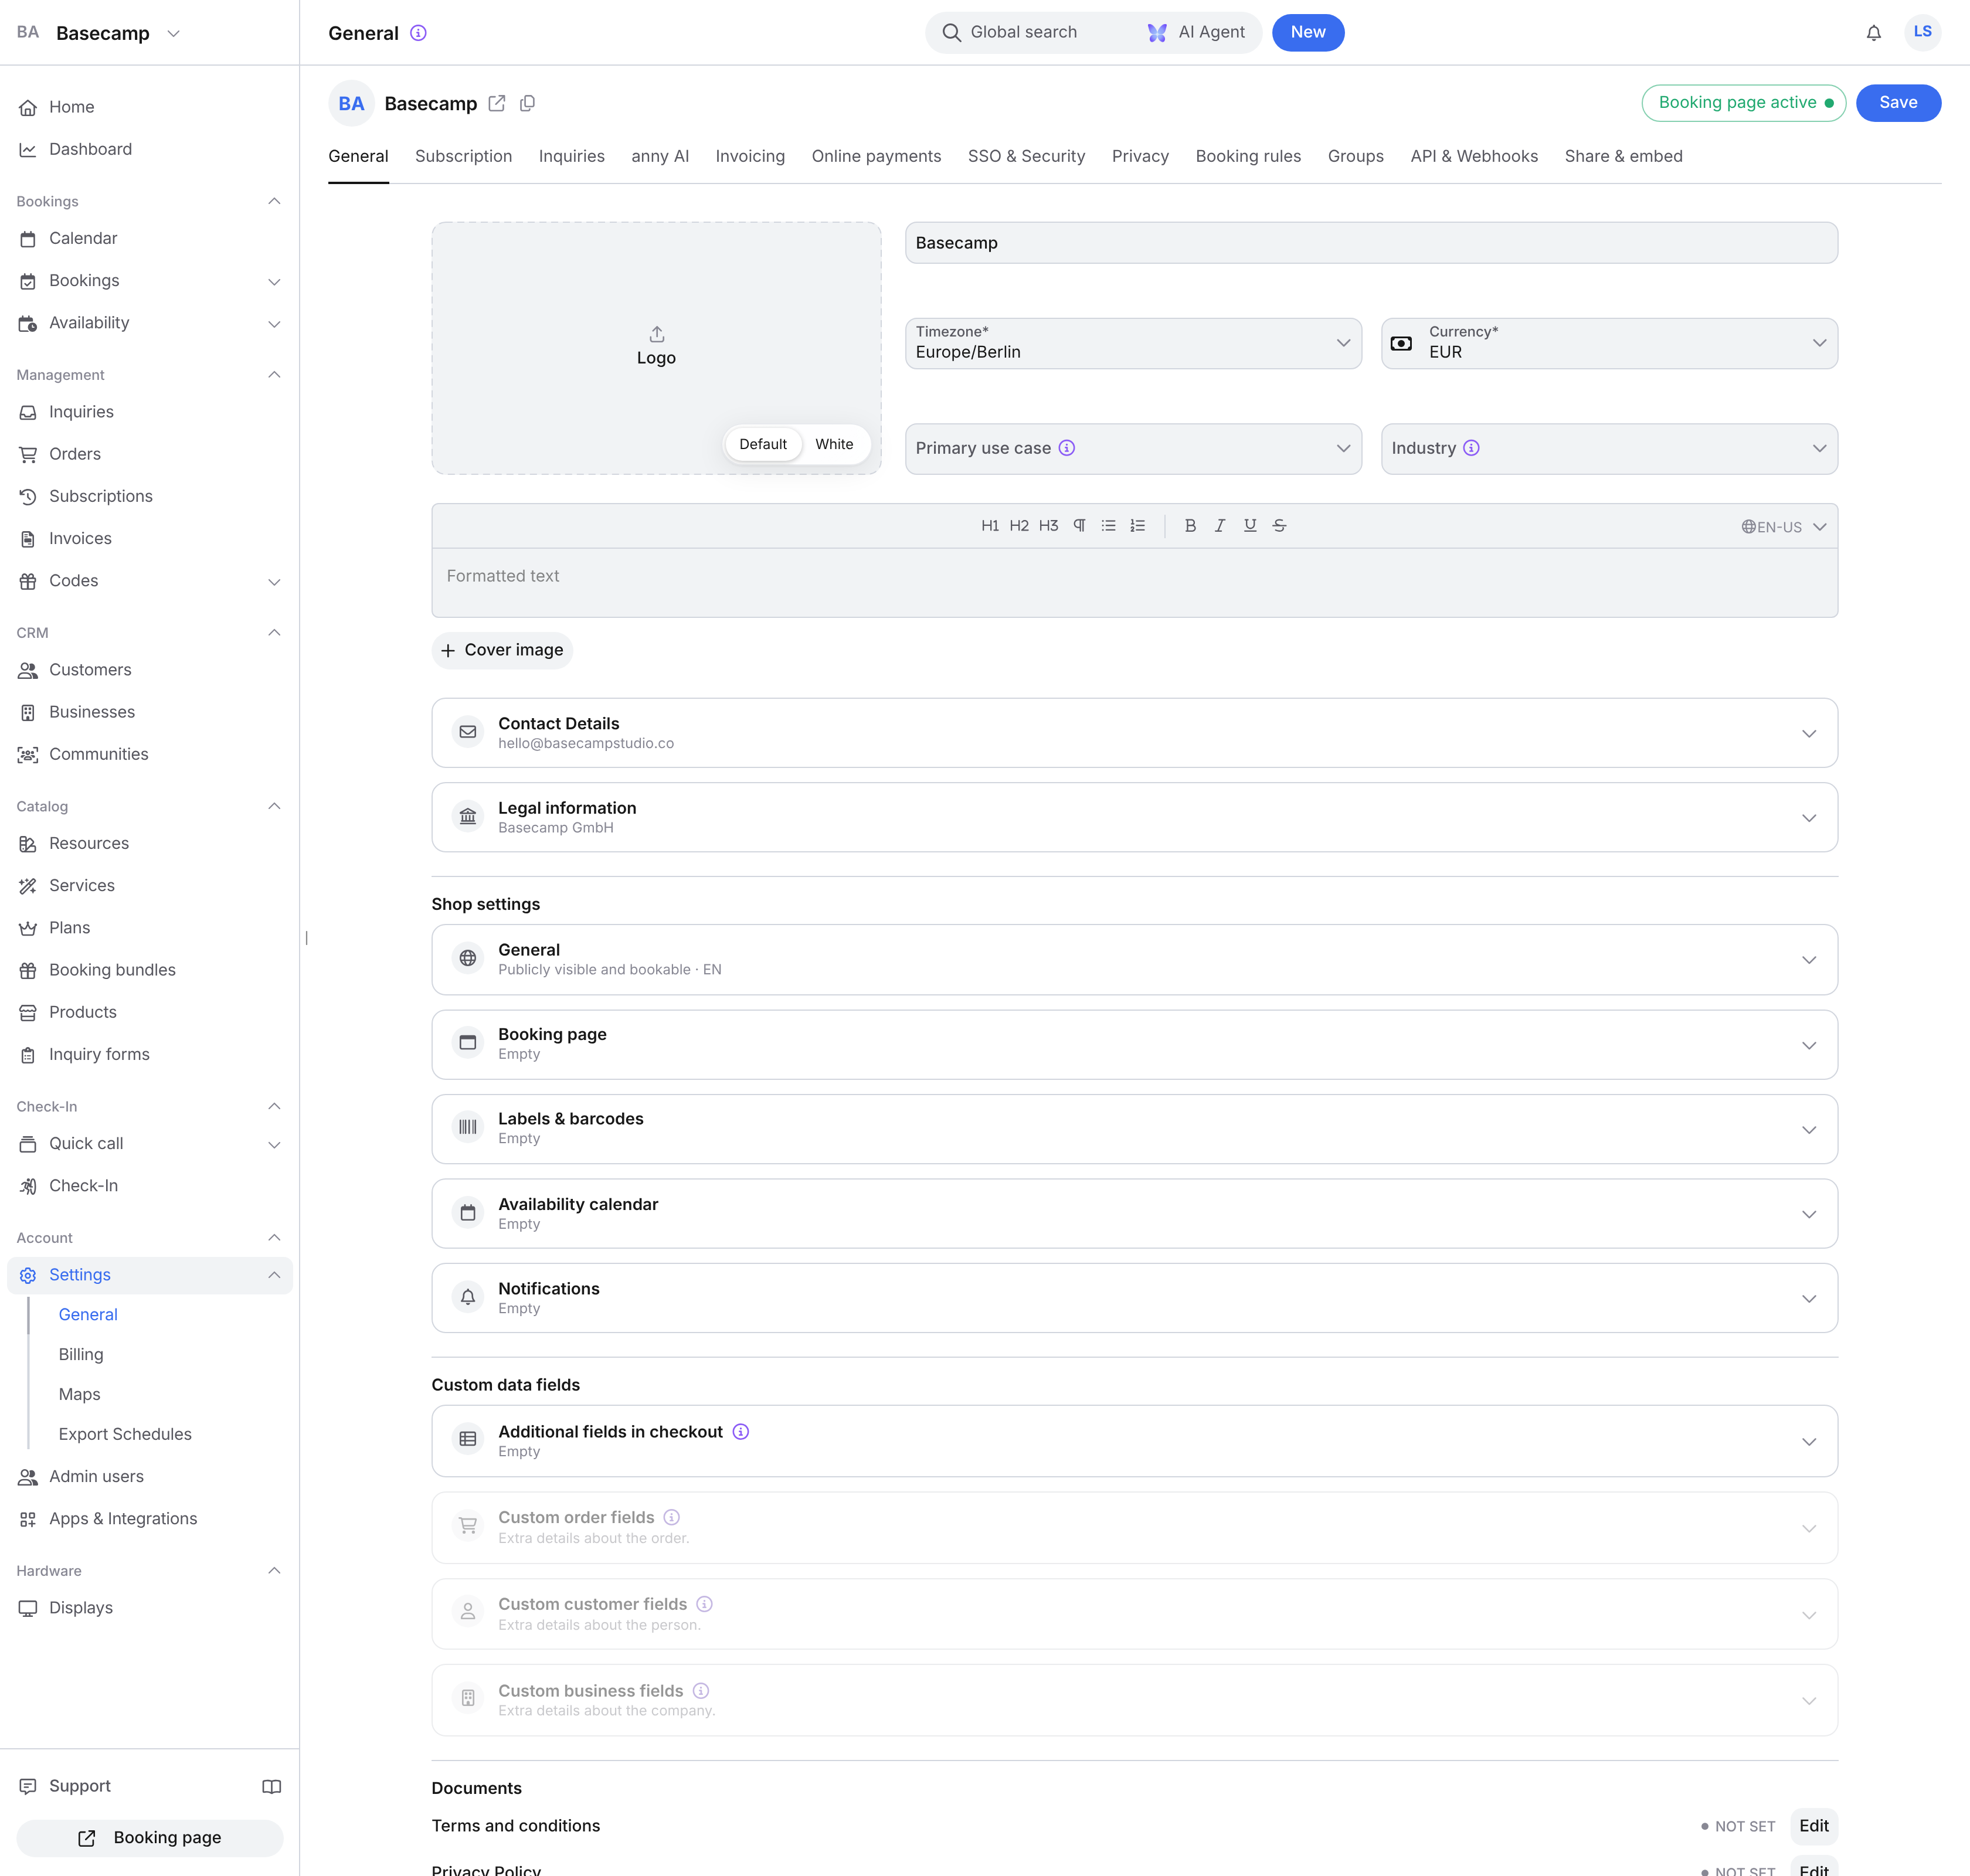The width and height of the screenshot is (1970, 1876).
Task: Click the New button
Action: pyautogui.click(x=1307, y=33)
